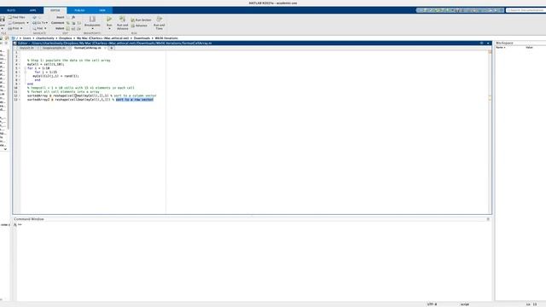Click the Insert label button

61,17
